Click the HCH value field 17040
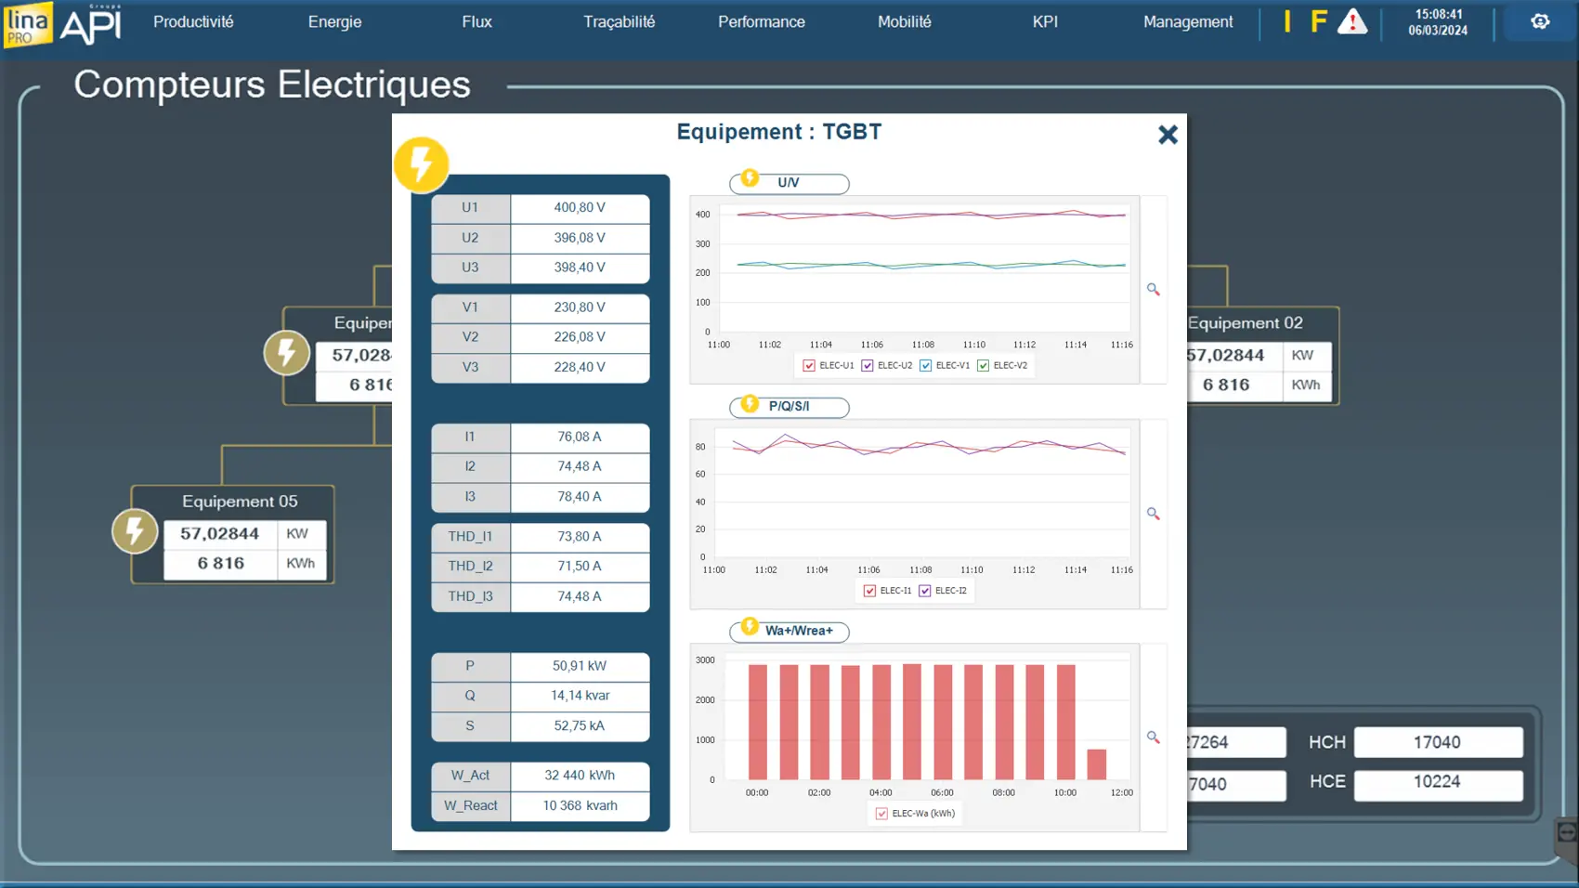Image resolution: width=1579 pixels, height=888 pixels. 1437,742
